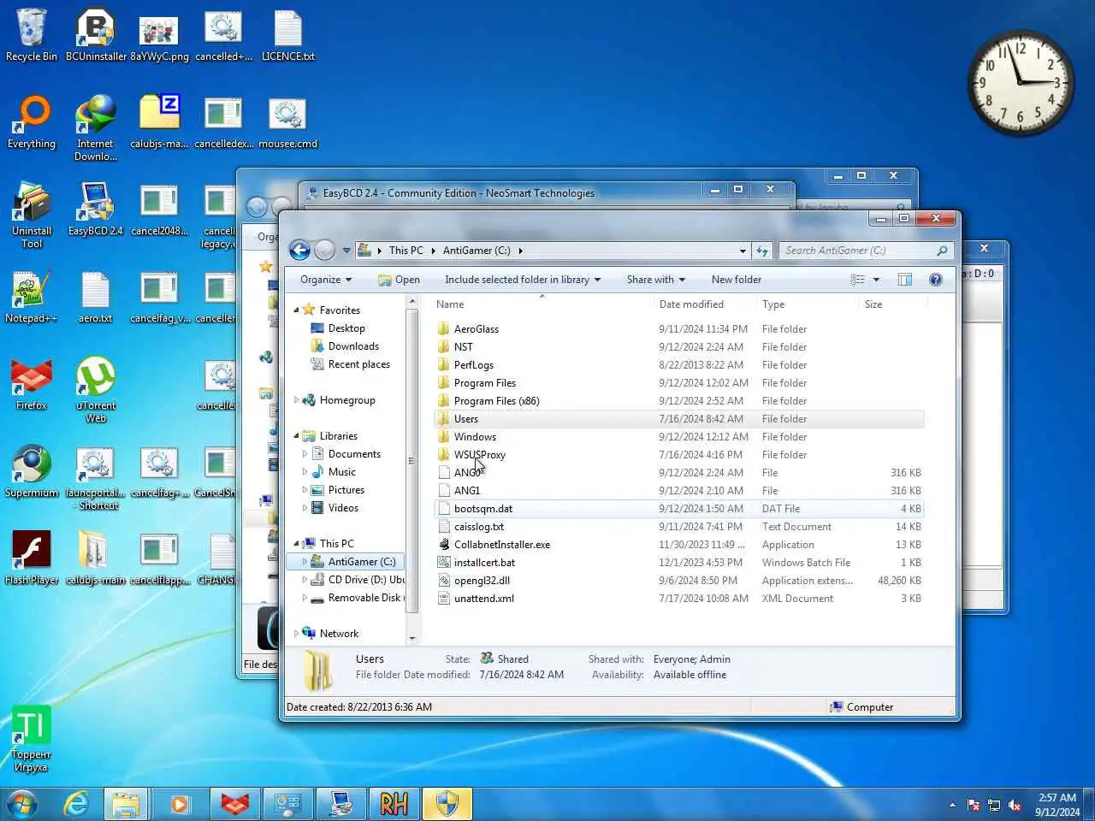Open the Share with dropdown
This screenshot has width=1095, height=821.
pos(656,280)
